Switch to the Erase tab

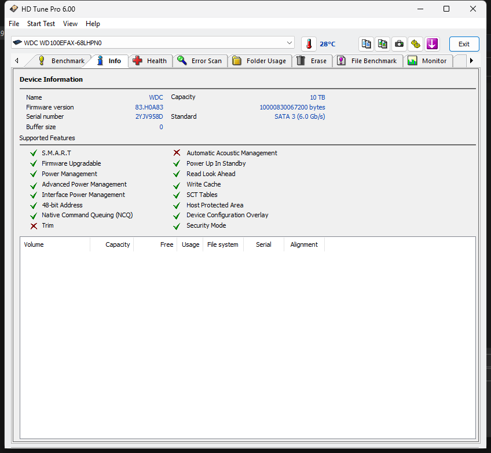312,61
